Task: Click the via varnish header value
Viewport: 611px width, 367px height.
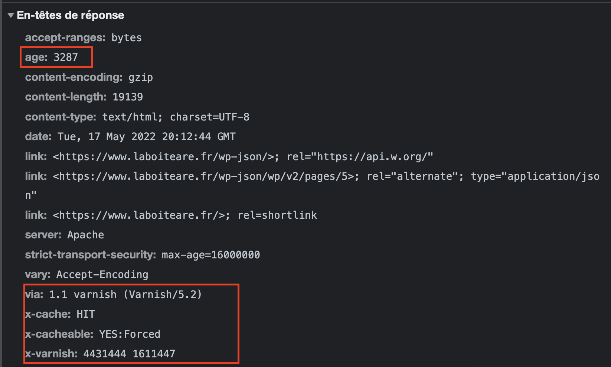Action: pyautogui.click(x=125, y=294)
